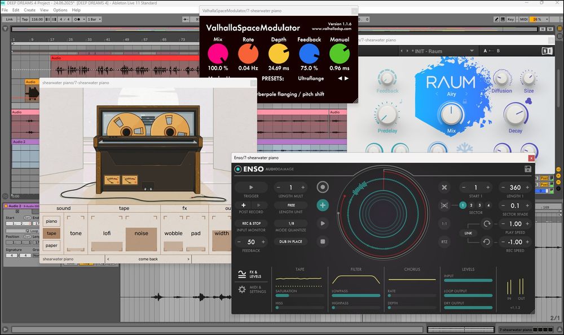The width and height of the screenshot is (564, 335).
Task: Open the View menu
Action: pos(44,10)
